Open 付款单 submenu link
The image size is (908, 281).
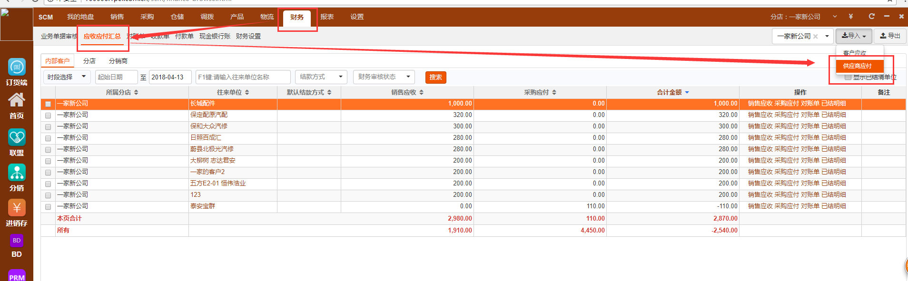(x=184, y=36)
